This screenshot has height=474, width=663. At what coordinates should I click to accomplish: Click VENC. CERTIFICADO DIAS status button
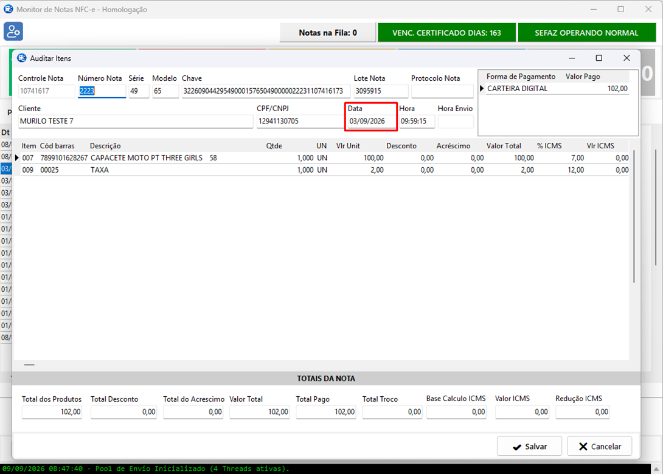[446, 33]
